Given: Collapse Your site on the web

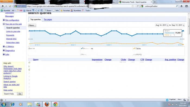Looking at the screenshot, I should [4, 24].
